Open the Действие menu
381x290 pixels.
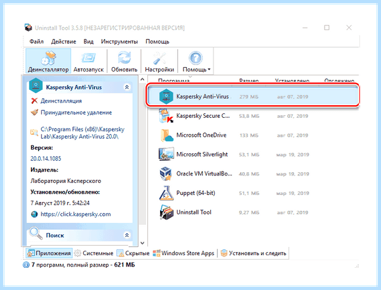click(x=63, y=42)
